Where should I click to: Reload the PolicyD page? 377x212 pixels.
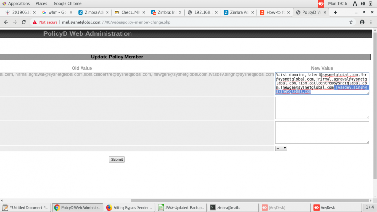click(24, 22)
